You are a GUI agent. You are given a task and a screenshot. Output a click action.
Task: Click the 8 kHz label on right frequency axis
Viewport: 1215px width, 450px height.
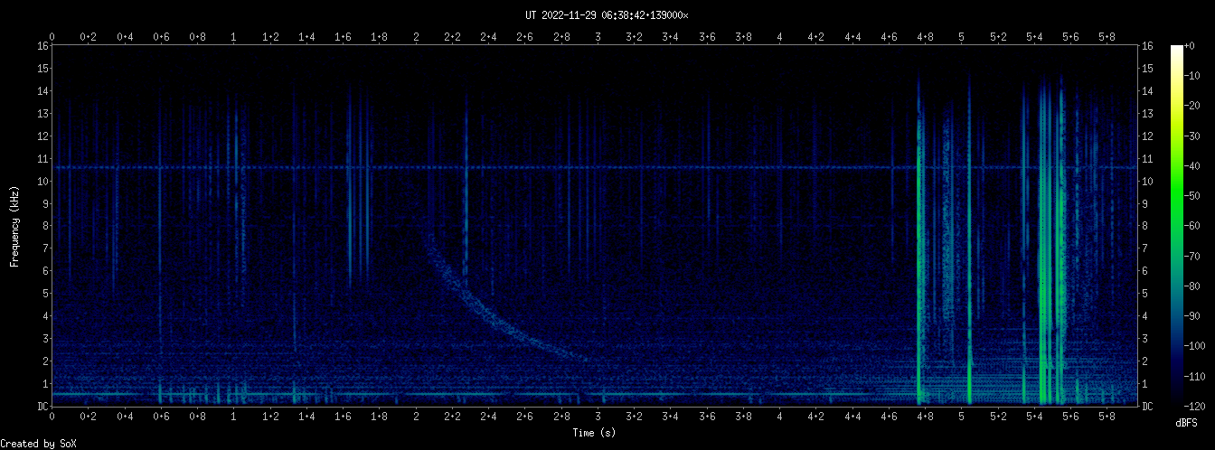[1146, 226]
